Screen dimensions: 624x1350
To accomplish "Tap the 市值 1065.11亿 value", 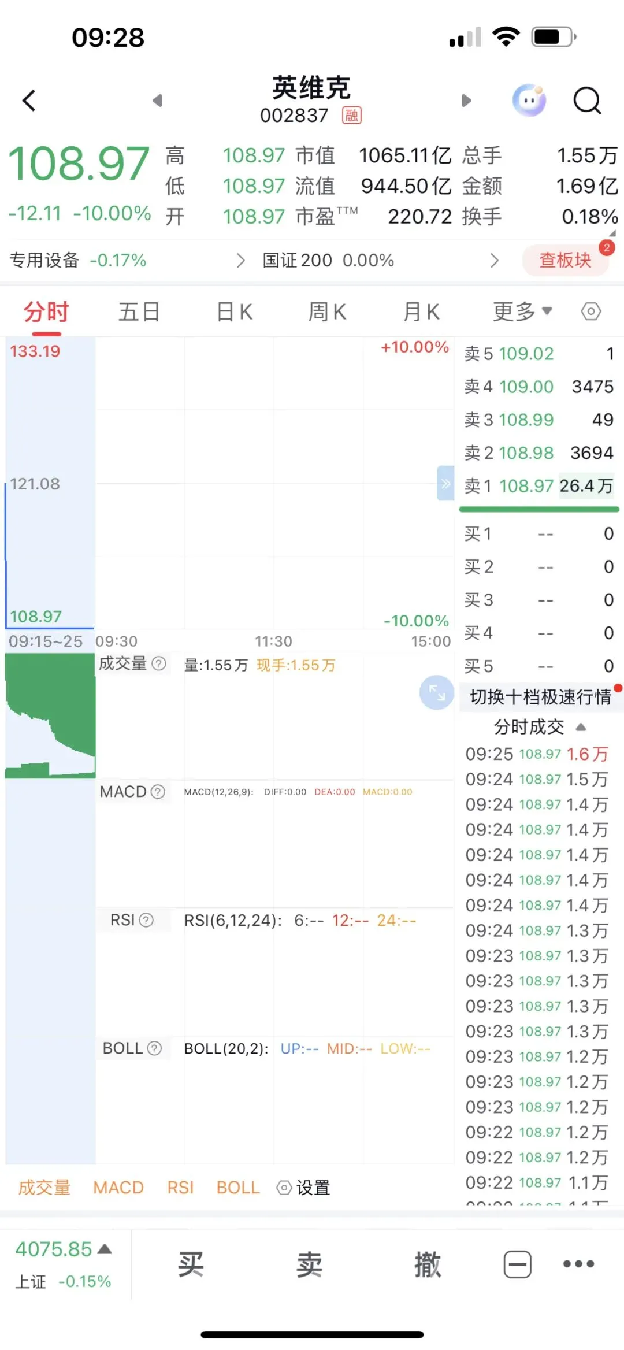I will tap(405, 155).
